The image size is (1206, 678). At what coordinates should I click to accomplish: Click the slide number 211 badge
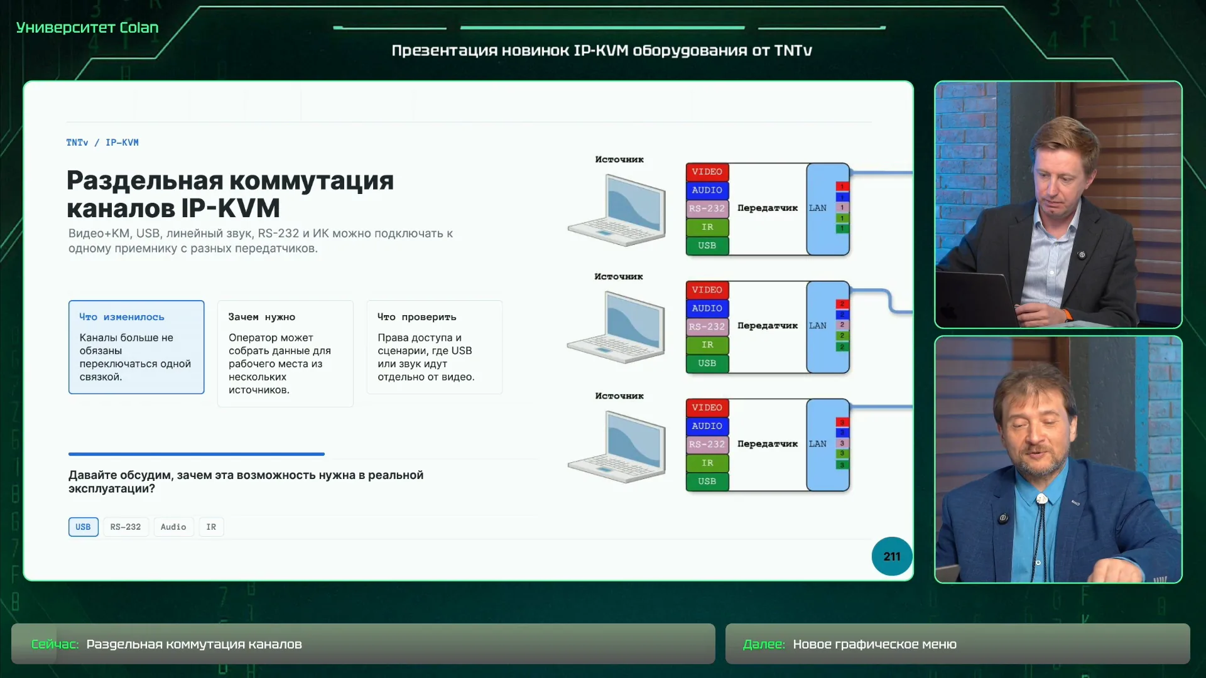coord(892,556)
